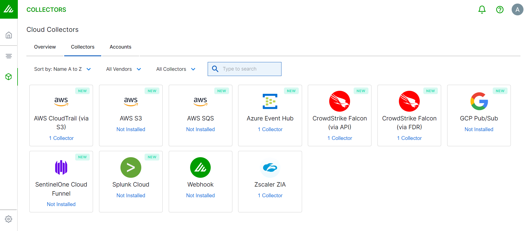Focus the Type to search field
The width and height of the screenshot is (524, 231).
(244, 69)
